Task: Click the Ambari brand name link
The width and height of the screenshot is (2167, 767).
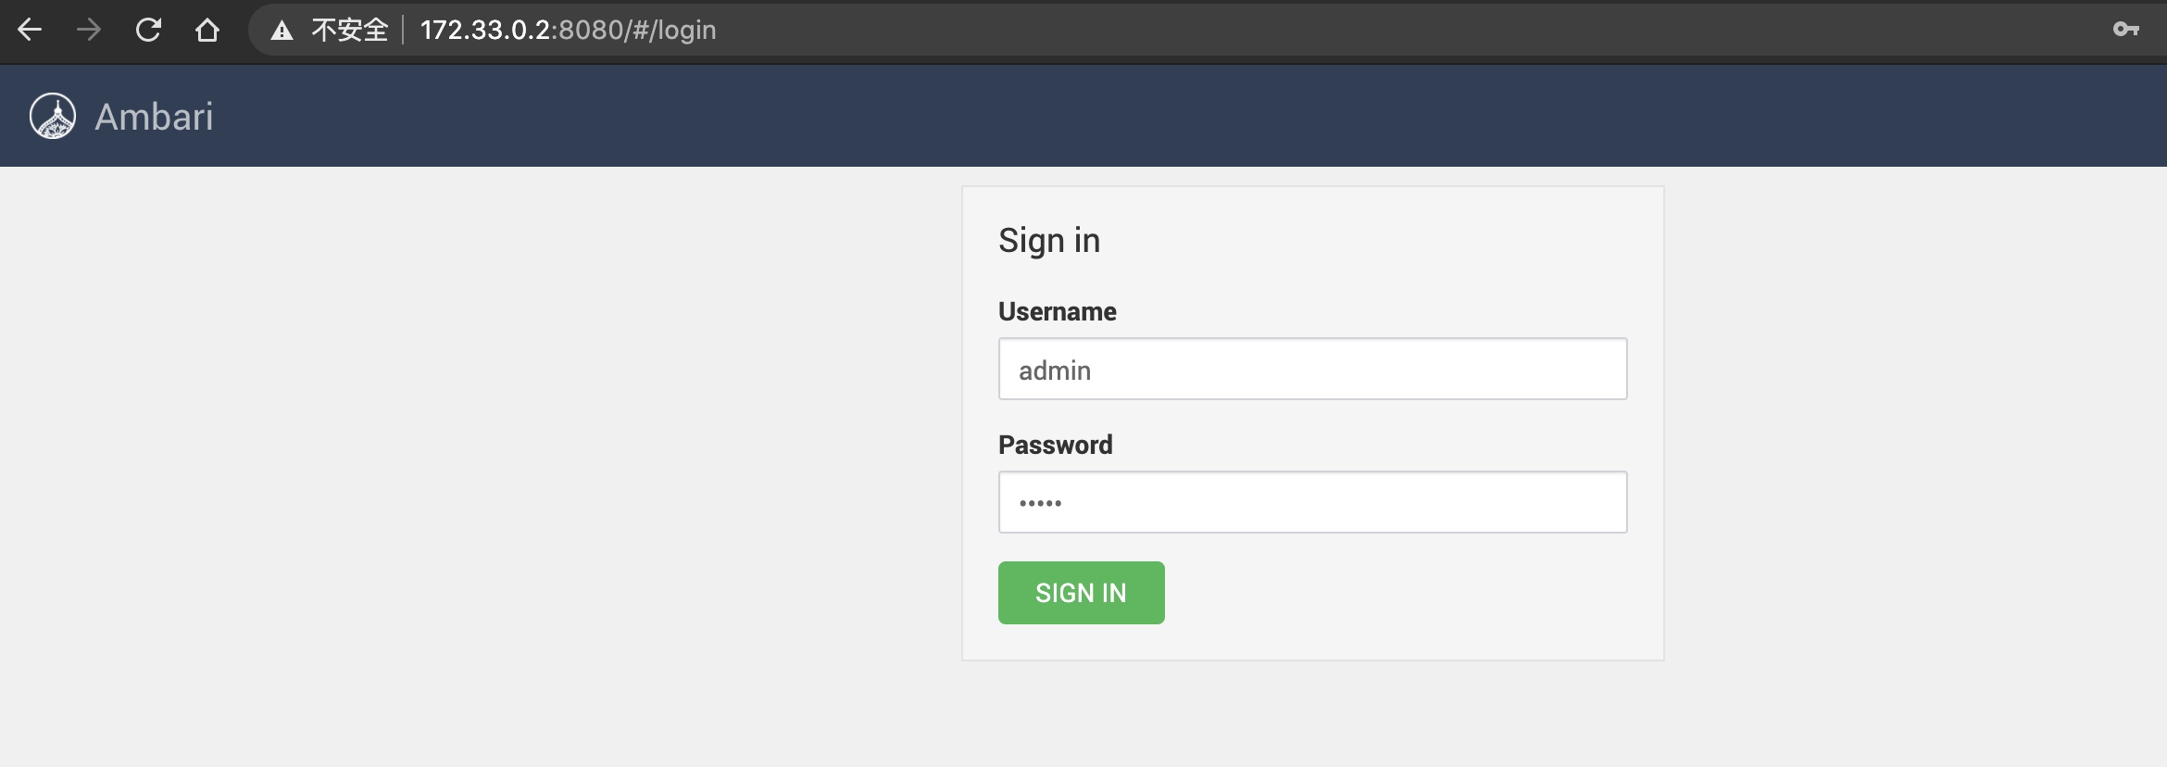Action: pyautogui.click(x=154, y=117)
